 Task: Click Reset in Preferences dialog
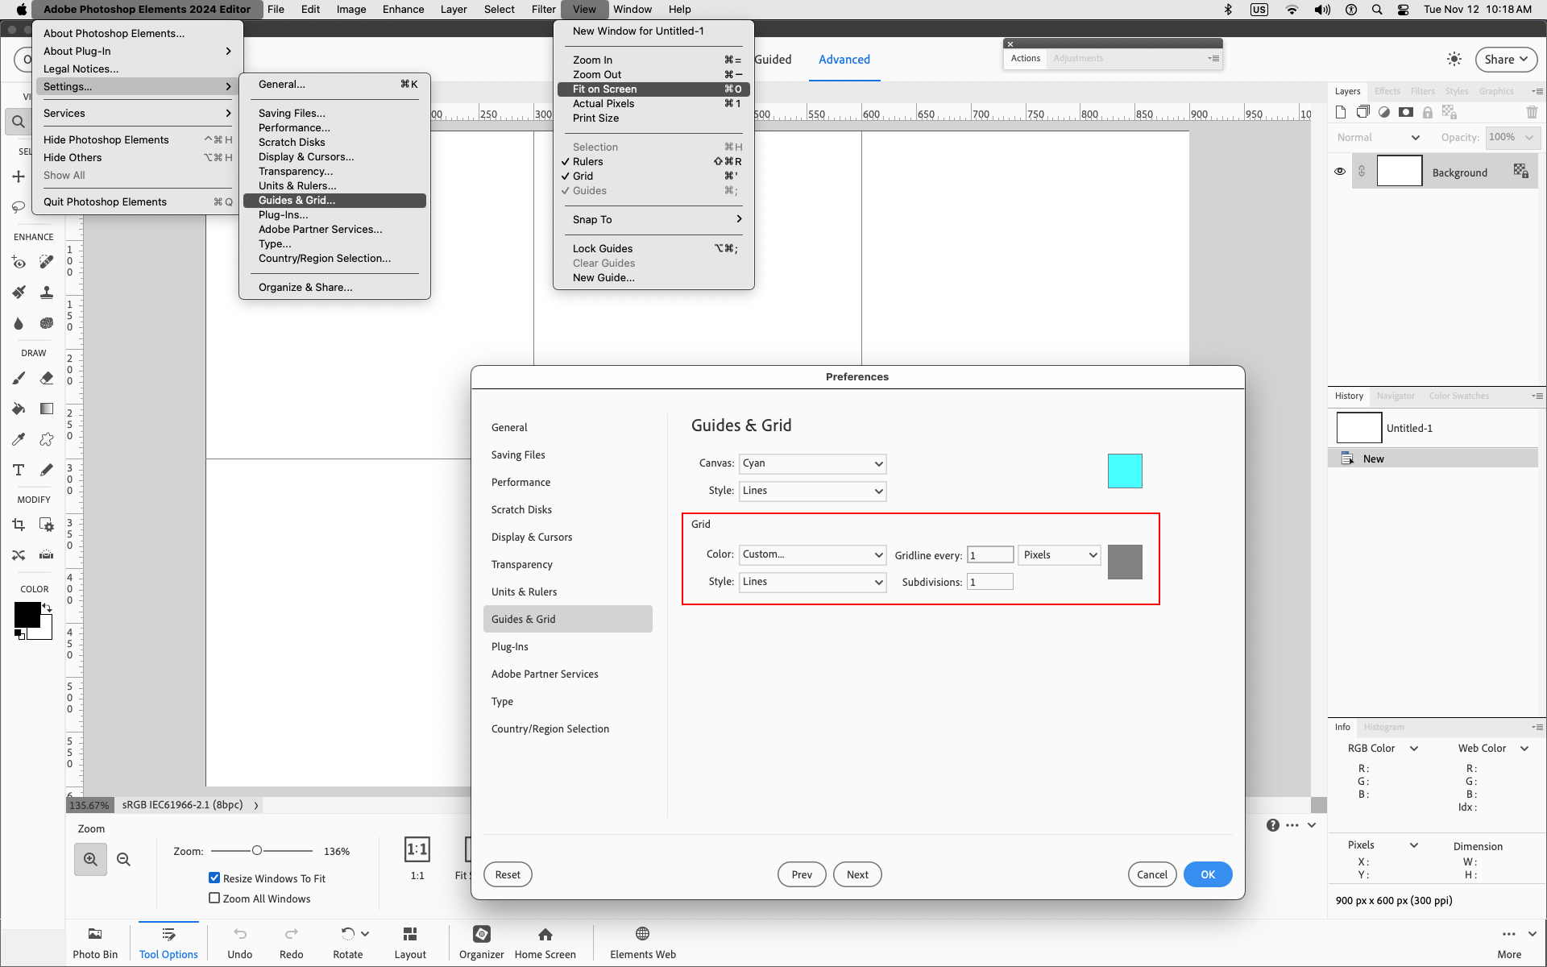tap(508, 874)
